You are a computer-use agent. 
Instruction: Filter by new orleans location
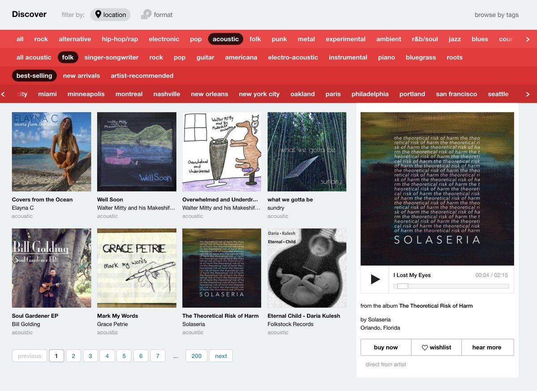tap(209, 94)
